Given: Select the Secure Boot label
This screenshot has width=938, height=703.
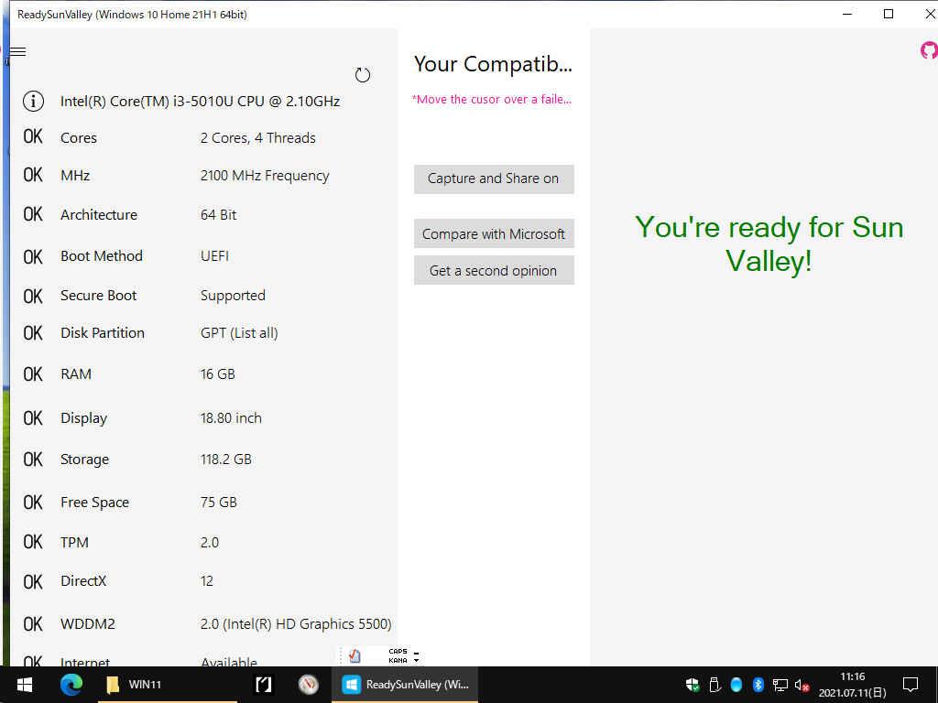Looking at the screenshot, I should pyautogui.click(x=99, y=296).
